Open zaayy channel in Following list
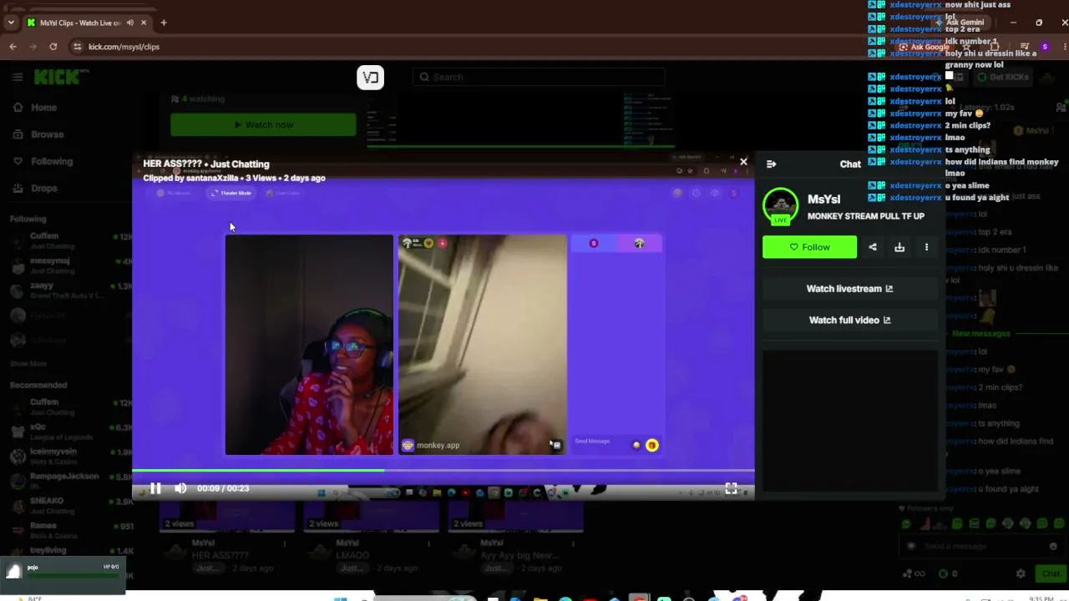Screen dimensions: 1069x601 click(67, 290)
